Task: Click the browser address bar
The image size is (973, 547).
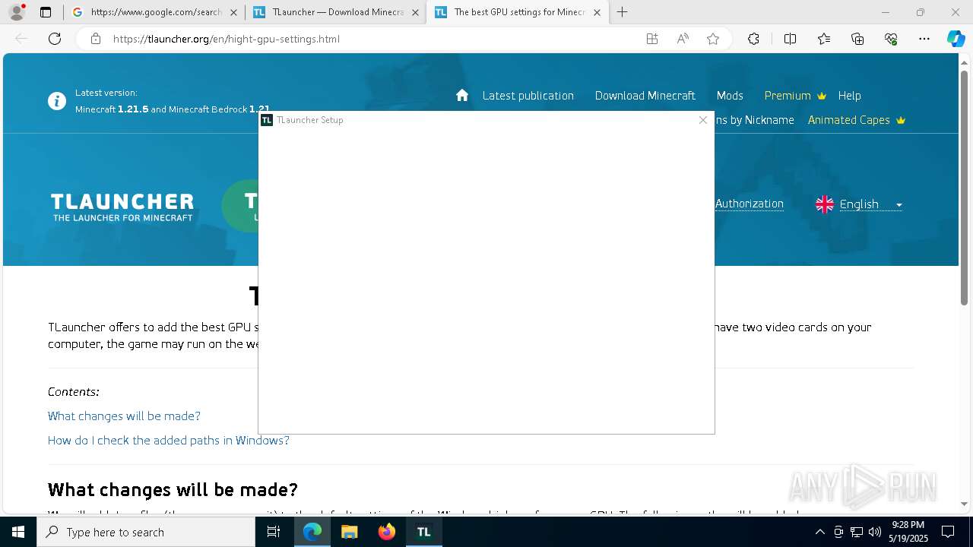Action: click(372, 39)
